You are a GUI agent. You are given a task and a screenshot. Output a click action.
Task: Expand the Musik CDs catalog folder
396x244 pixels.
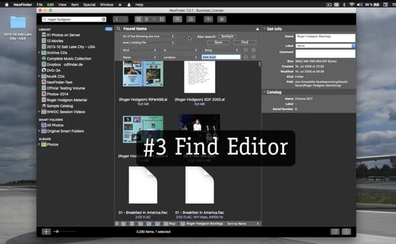coord(39,76)
